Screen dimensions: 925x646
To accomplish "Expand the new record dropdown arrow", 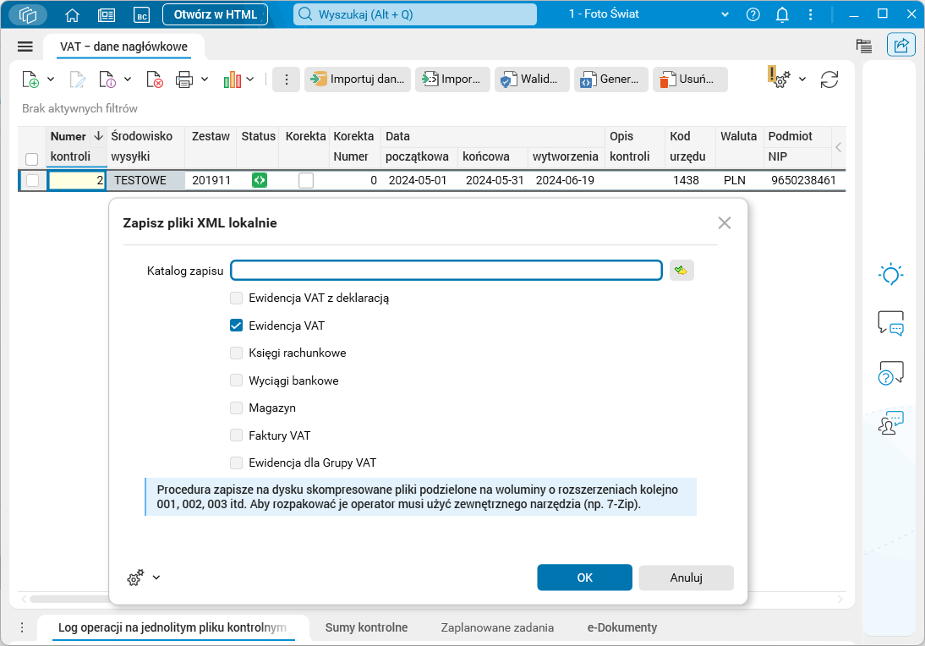I will (51, 79).
